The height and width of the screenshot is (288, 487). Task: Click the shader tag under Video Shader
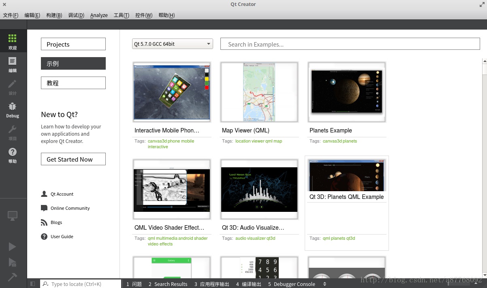(201, 238)
